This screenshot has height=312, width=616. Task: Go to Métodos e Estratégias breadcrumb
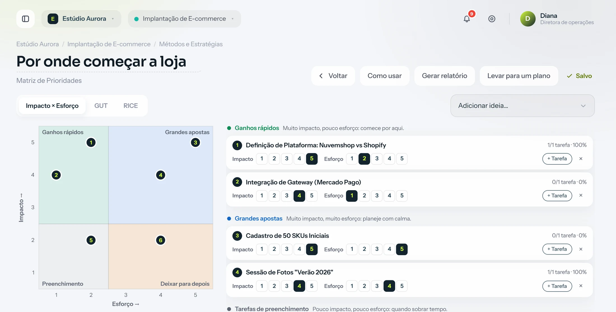click(191, 44)
